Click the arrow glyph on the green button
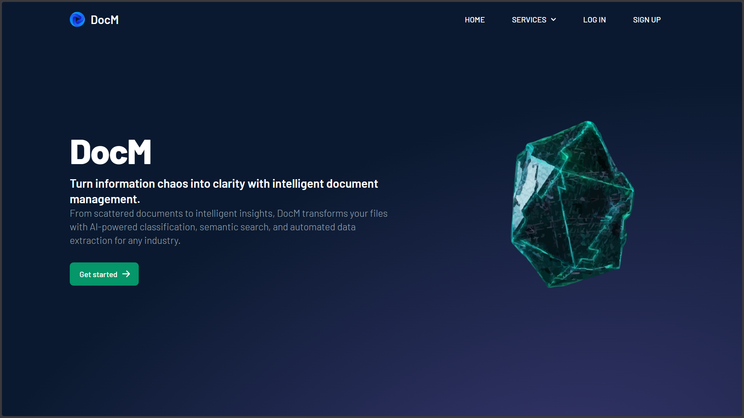744x418 pixels. pyautogui.click(x=127, y=274)
